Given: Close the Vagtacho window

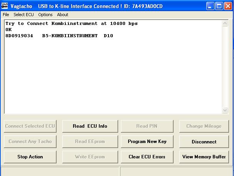Looking at the screenshot, I should (228, 6).
